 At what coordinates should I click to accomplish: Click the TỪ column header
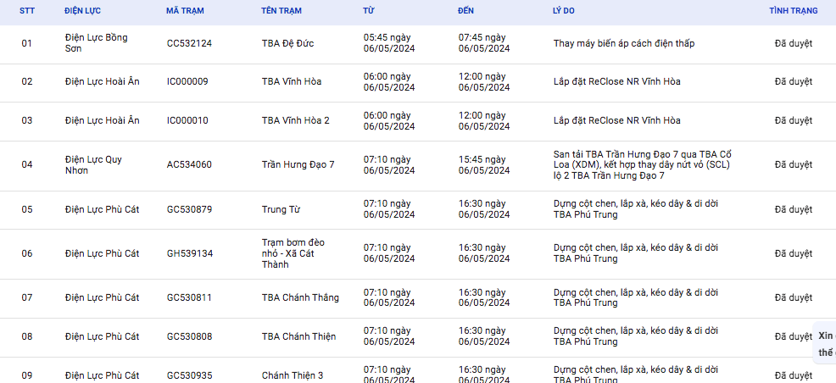[x=369, y=11]
